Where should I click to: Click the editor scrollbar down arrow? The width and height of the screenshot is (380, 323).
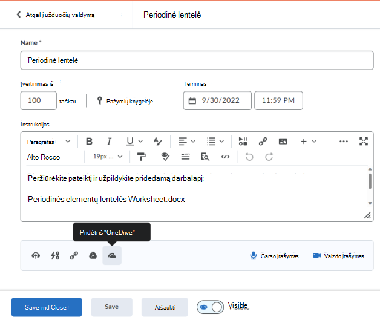370,203
